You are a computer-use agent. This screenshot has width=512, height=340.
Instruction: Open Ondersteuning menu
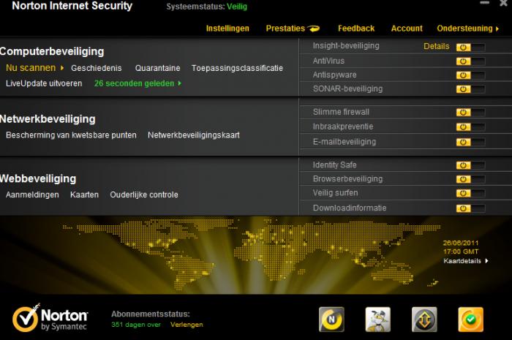[464, 29]
